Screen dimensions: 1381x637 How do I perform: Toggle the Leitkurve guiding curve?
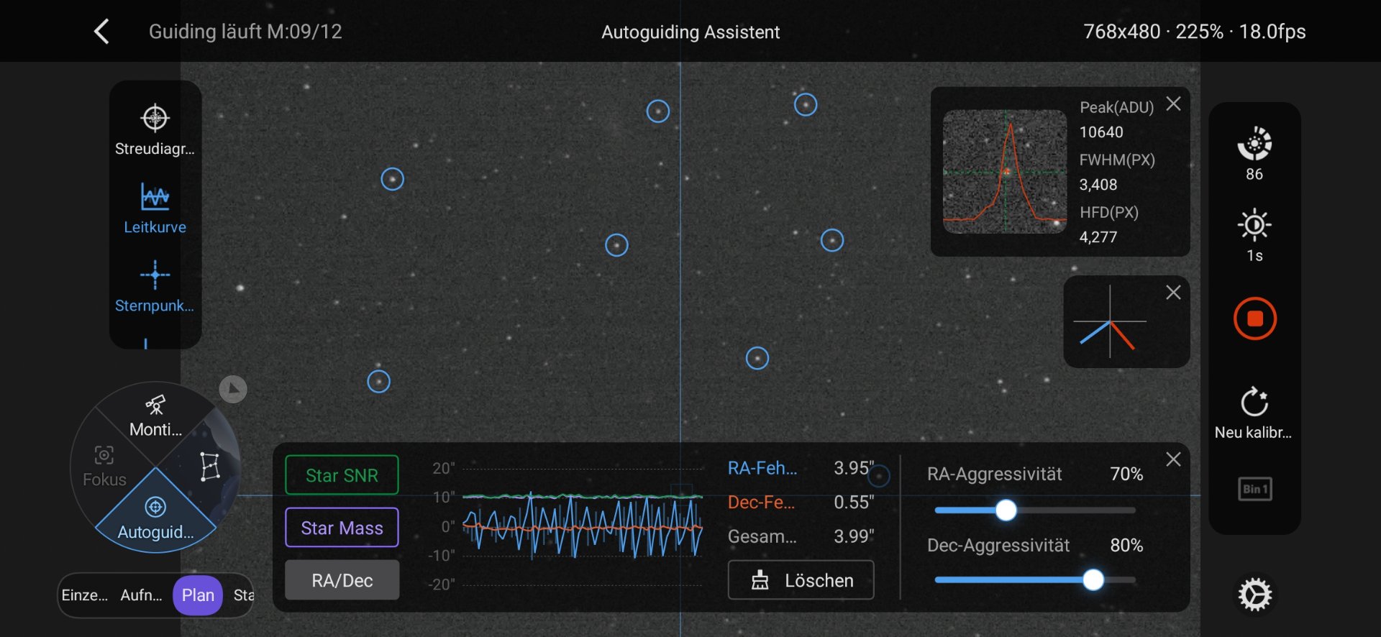[x=155, y=208]
